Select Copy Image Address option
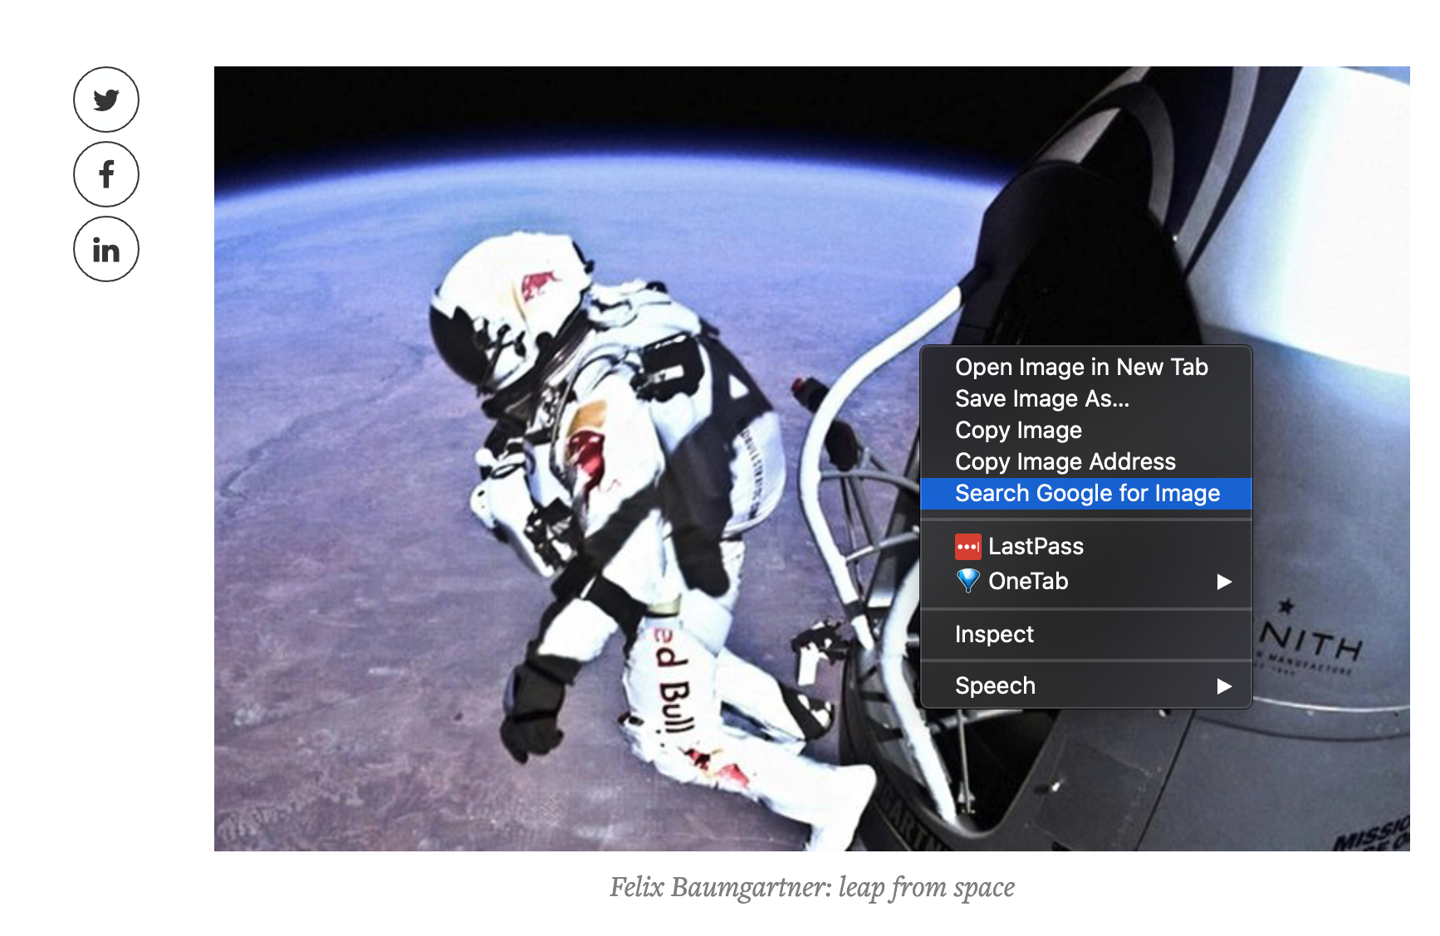1440x936 pixels. [x=1085, y=461]
